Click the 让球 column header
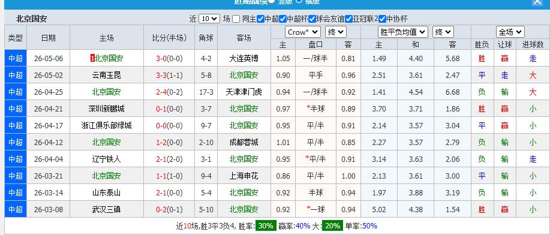 (505, 44)
